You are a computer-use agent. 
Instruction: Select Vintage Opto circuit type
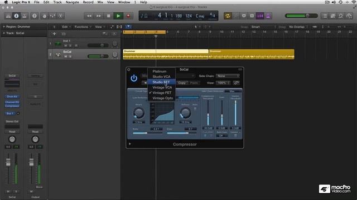pyautogui.click(x=162, y=98)
